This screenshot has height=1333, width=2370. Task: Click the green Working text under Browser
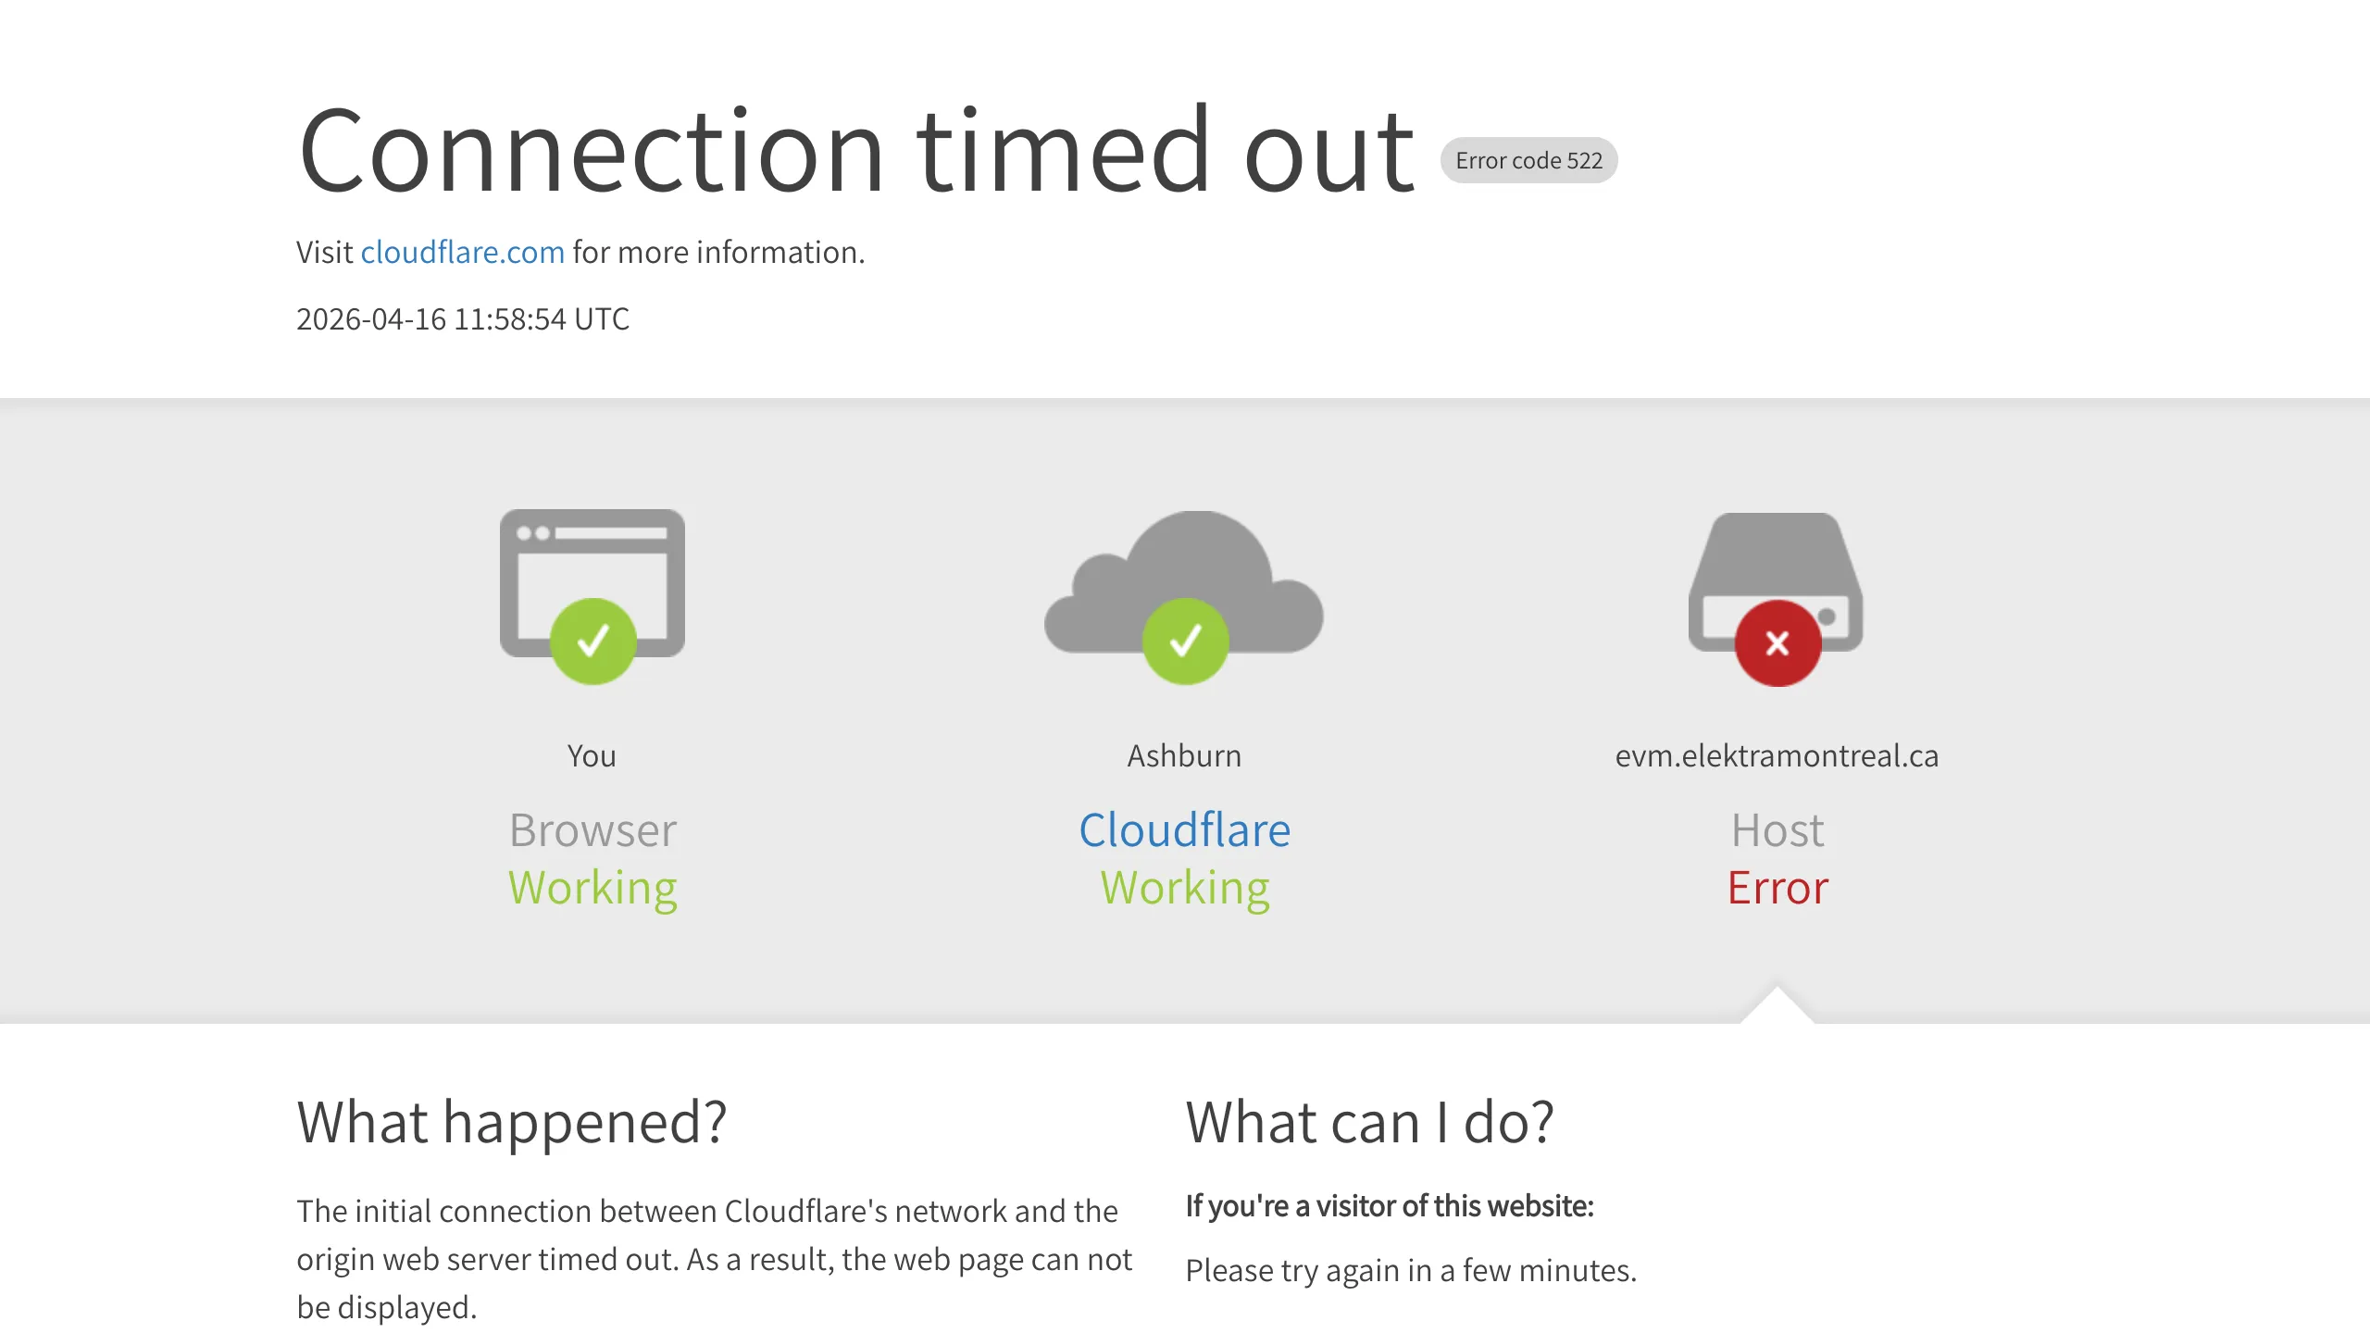click(x=592, y=888)
